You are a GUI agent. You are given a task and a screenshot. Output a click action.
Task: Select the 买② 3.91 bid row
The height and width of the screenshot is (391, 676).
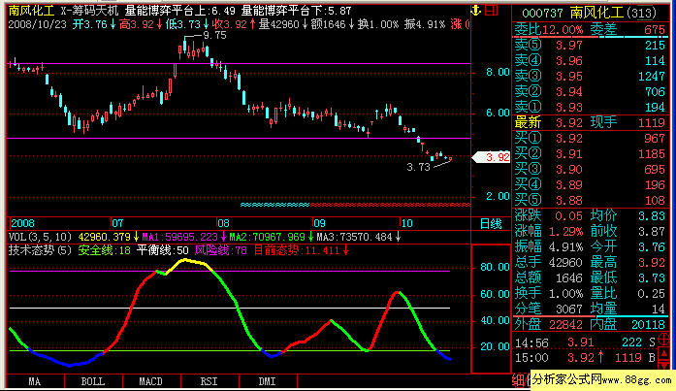pyautogui.click(x=590, y=154)
